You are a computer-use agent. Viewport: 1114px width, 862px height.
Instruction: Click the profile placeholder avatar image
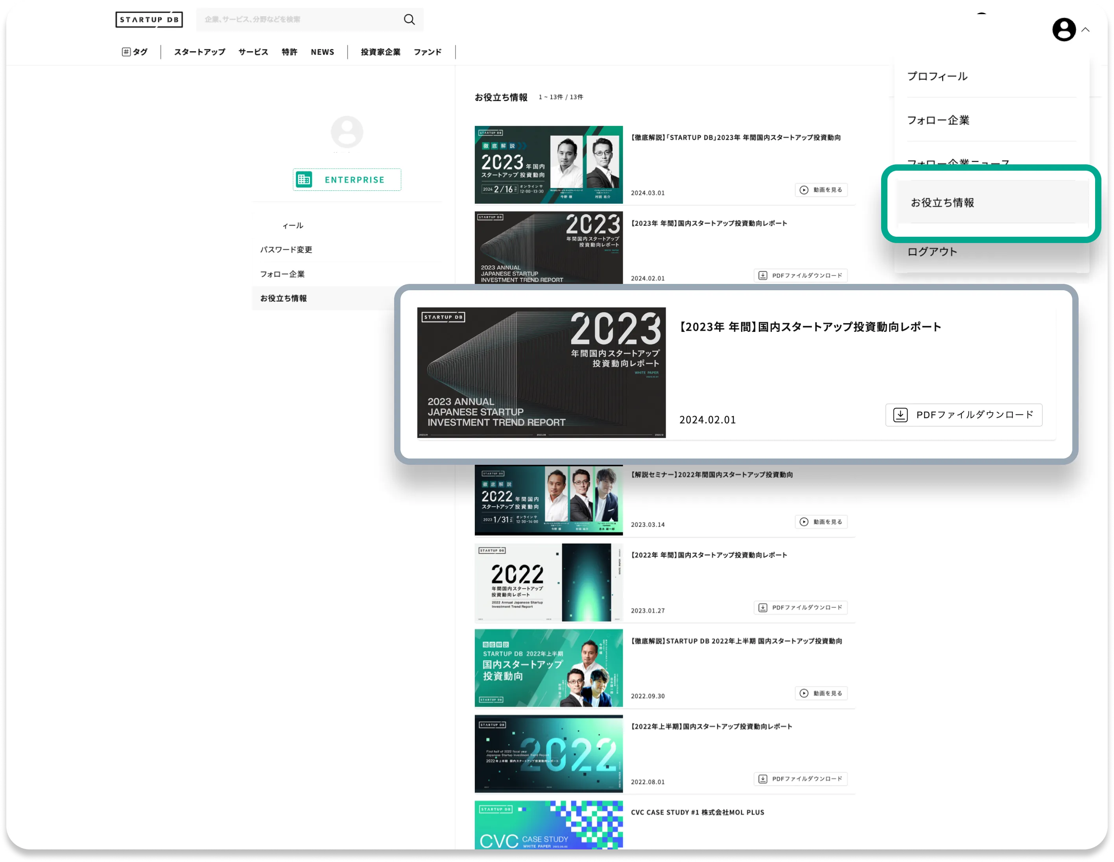coord(347,132)
